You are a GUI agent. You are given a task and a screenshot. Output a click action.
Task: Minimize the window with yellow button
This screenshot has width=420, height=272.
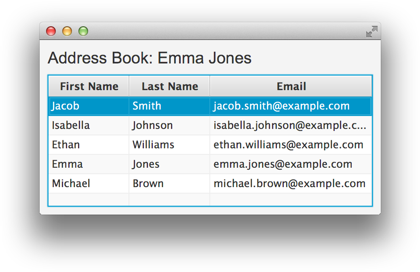click(67, 31)
